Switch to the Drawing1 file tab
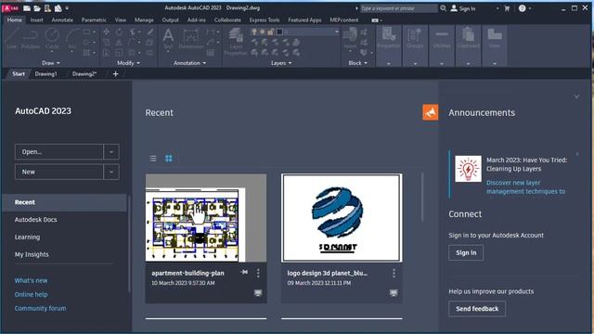 pos(45,74)
